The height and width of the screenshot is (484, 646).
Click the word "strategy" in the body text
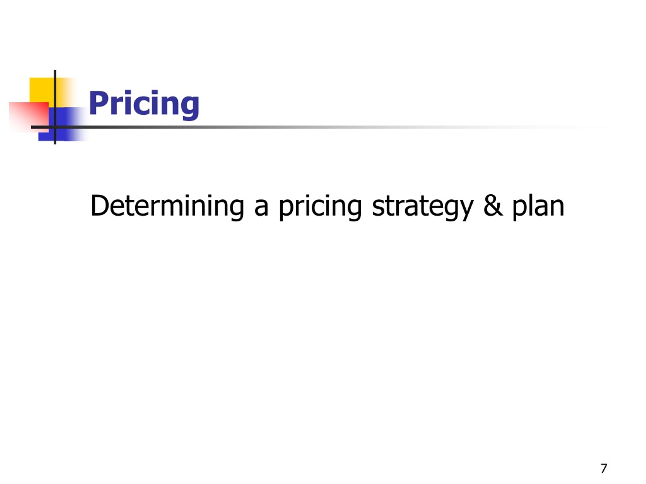click(423, 207)
